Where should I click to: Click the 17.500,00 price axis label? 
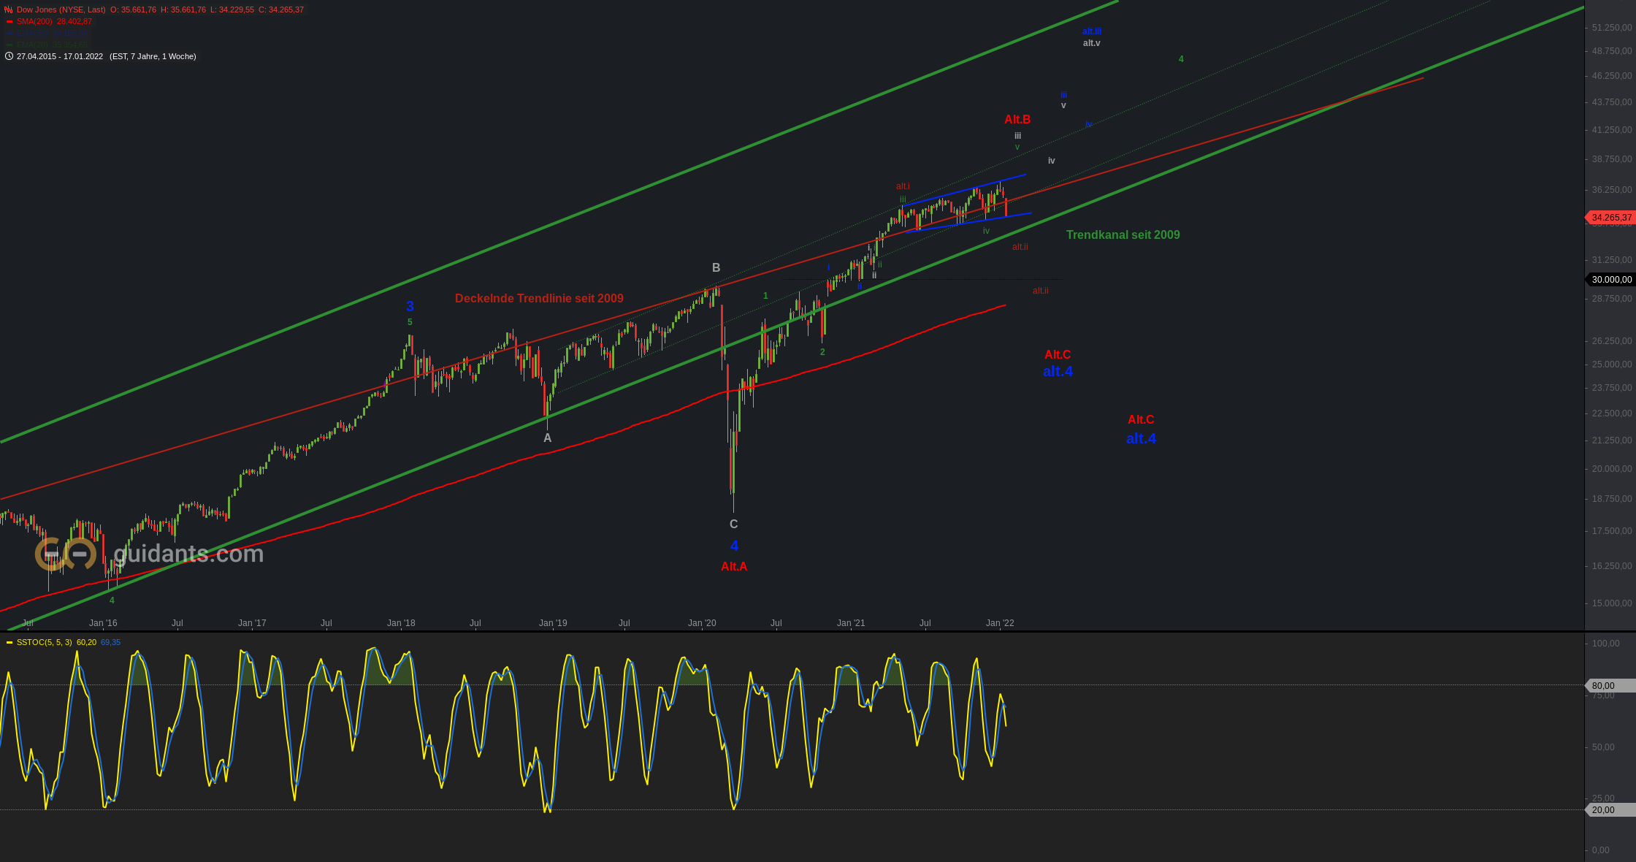click(1612, 531)
